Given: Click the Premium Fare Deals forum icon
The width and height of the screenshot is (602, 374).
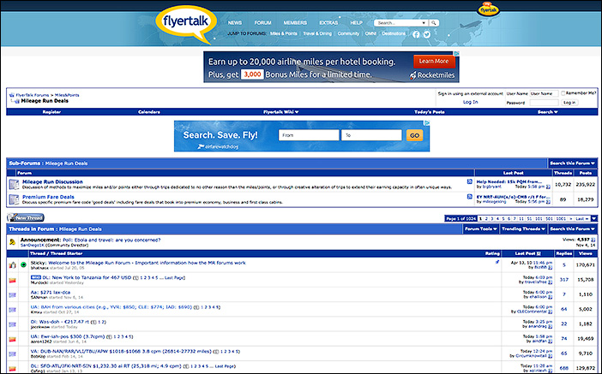Looking at the screenshot, I should 15,199.
